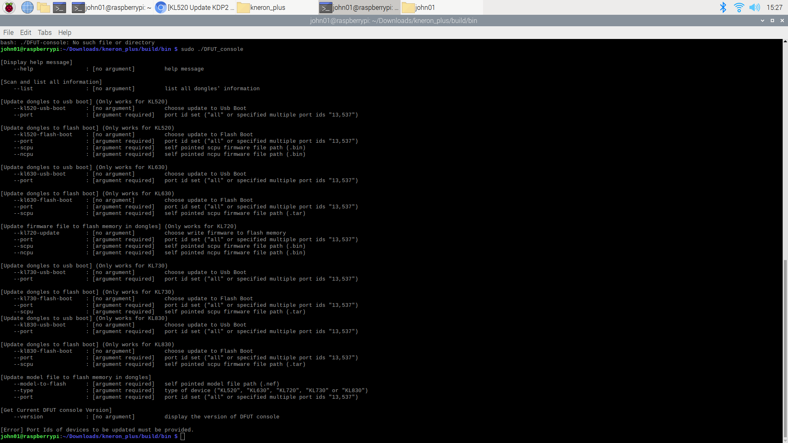Select the active john01@raspberrypi terminal taskbar item
The image size is (788, 443).
coord(359,7)
